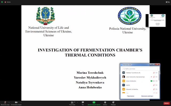The image size is (171, 106).
Task: Open the green encryption shield info icon
Action: point(2,2)
